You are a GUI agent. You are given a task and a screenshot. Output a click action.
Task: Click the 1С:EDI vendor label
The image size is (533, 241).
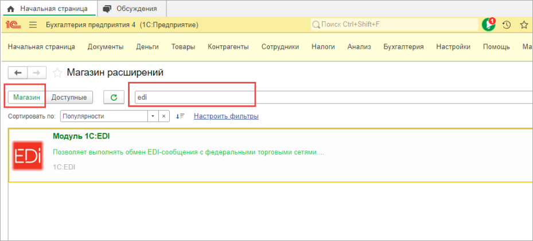click(64, 167)
